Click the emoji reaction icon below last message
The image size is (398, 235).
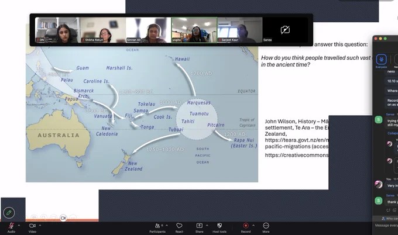[x=394, y=210]
